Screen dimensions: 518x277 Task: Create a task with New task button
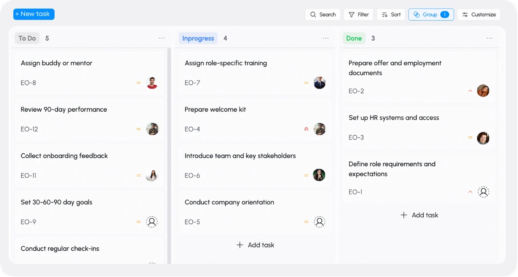(x=34, y=14)
